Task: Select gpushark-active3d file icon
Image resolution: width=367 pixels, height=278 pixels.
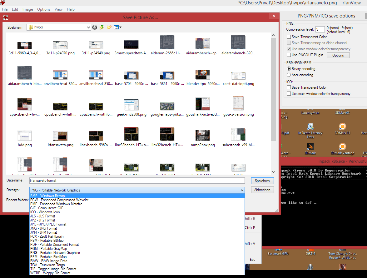Action: (203, 103)
